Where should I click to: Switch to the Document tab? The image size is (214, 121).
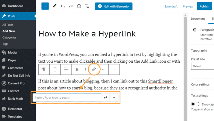(198, 19)
